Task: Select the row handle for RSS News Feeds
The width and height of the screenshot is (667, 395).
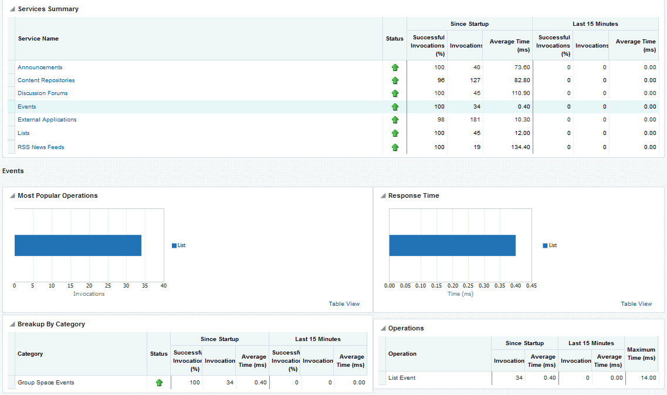Action: 11,147
